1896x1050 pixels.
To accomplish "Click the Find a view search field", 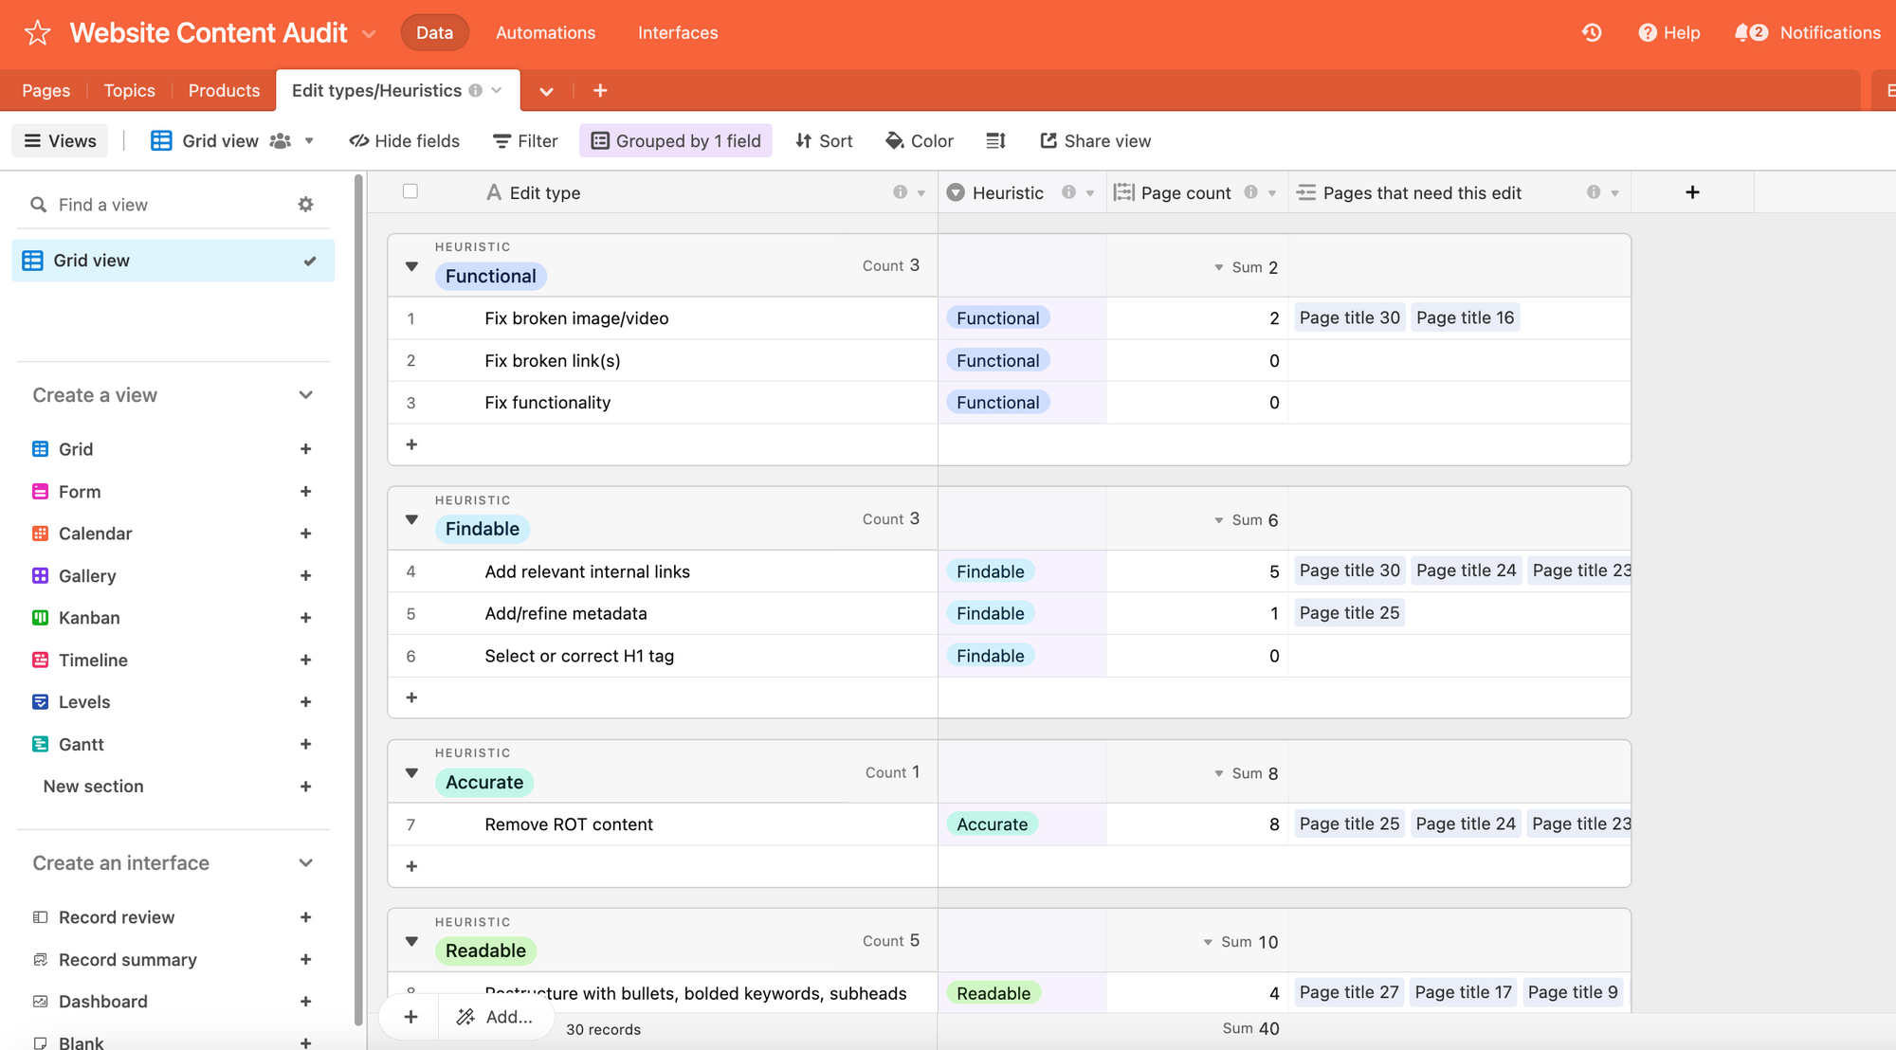I will tap(173, 205).
